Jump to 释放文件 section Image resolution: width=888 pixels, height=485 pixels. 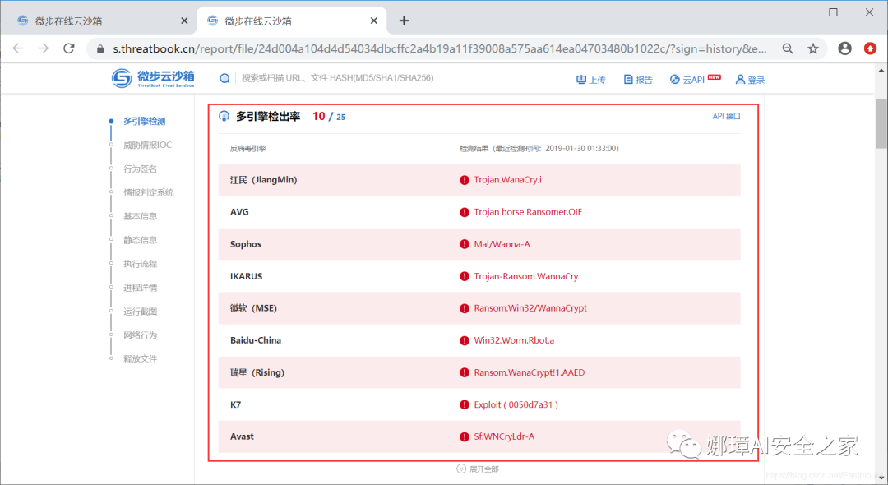[141, 358]
